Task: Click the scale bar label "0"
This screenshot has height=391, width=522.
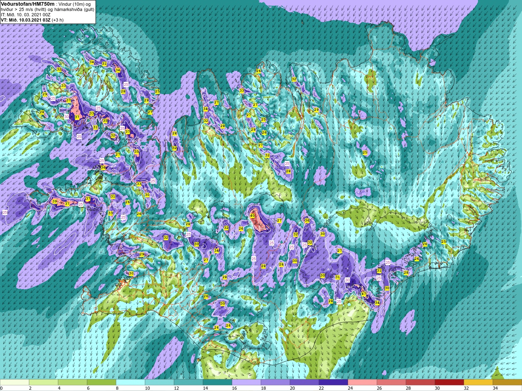Action: pyautogui.click(x=1, y=388)
